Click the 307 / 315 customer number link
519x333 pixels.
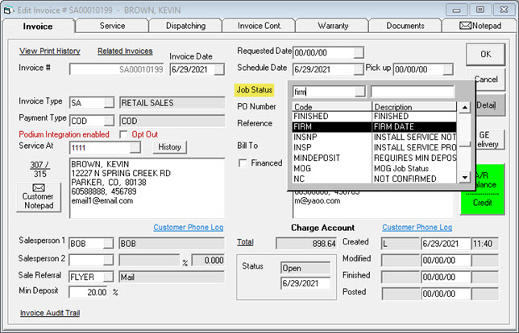pos(39,169)
